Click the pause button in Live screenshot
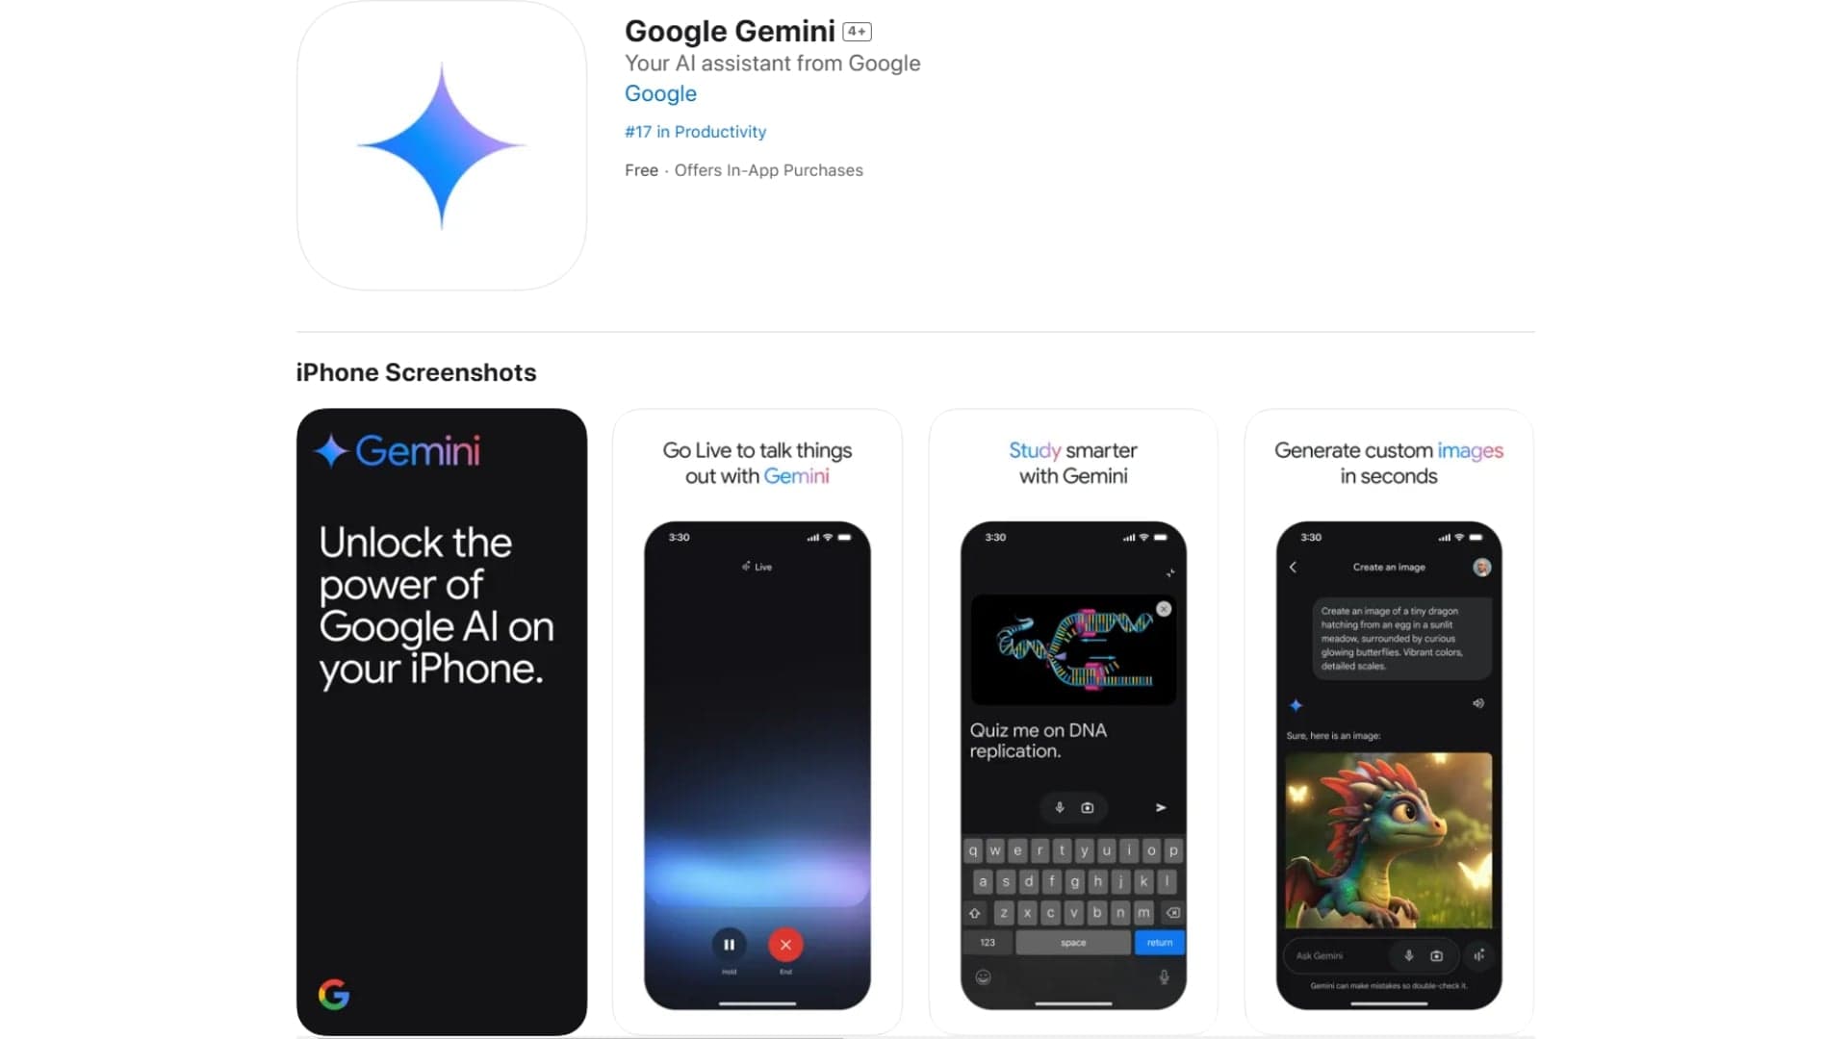This screenshot has height=1039, width=1848. tap(730, 944)
